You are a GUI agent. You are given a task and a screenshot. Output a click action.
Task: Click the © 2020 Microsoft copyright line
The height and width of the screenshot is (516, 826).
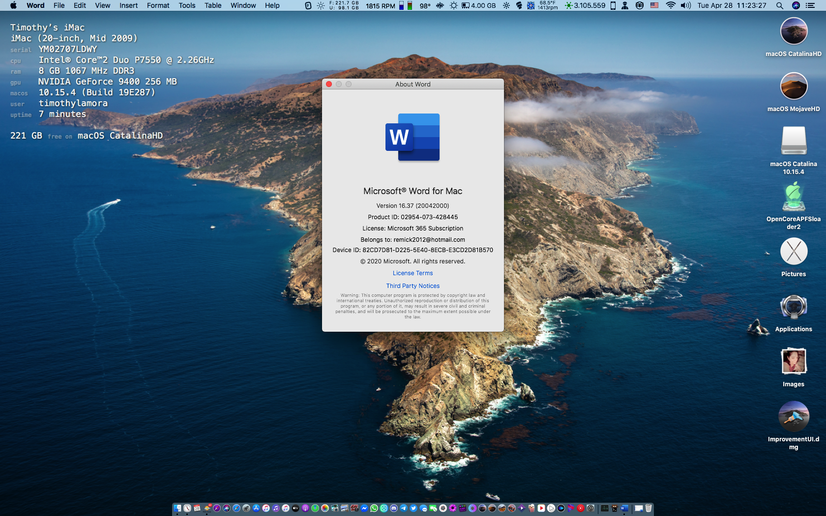pos(413,261)
